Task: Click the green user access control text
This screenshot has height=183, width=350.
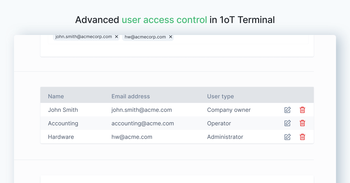Action: click(x=164, y=20)
